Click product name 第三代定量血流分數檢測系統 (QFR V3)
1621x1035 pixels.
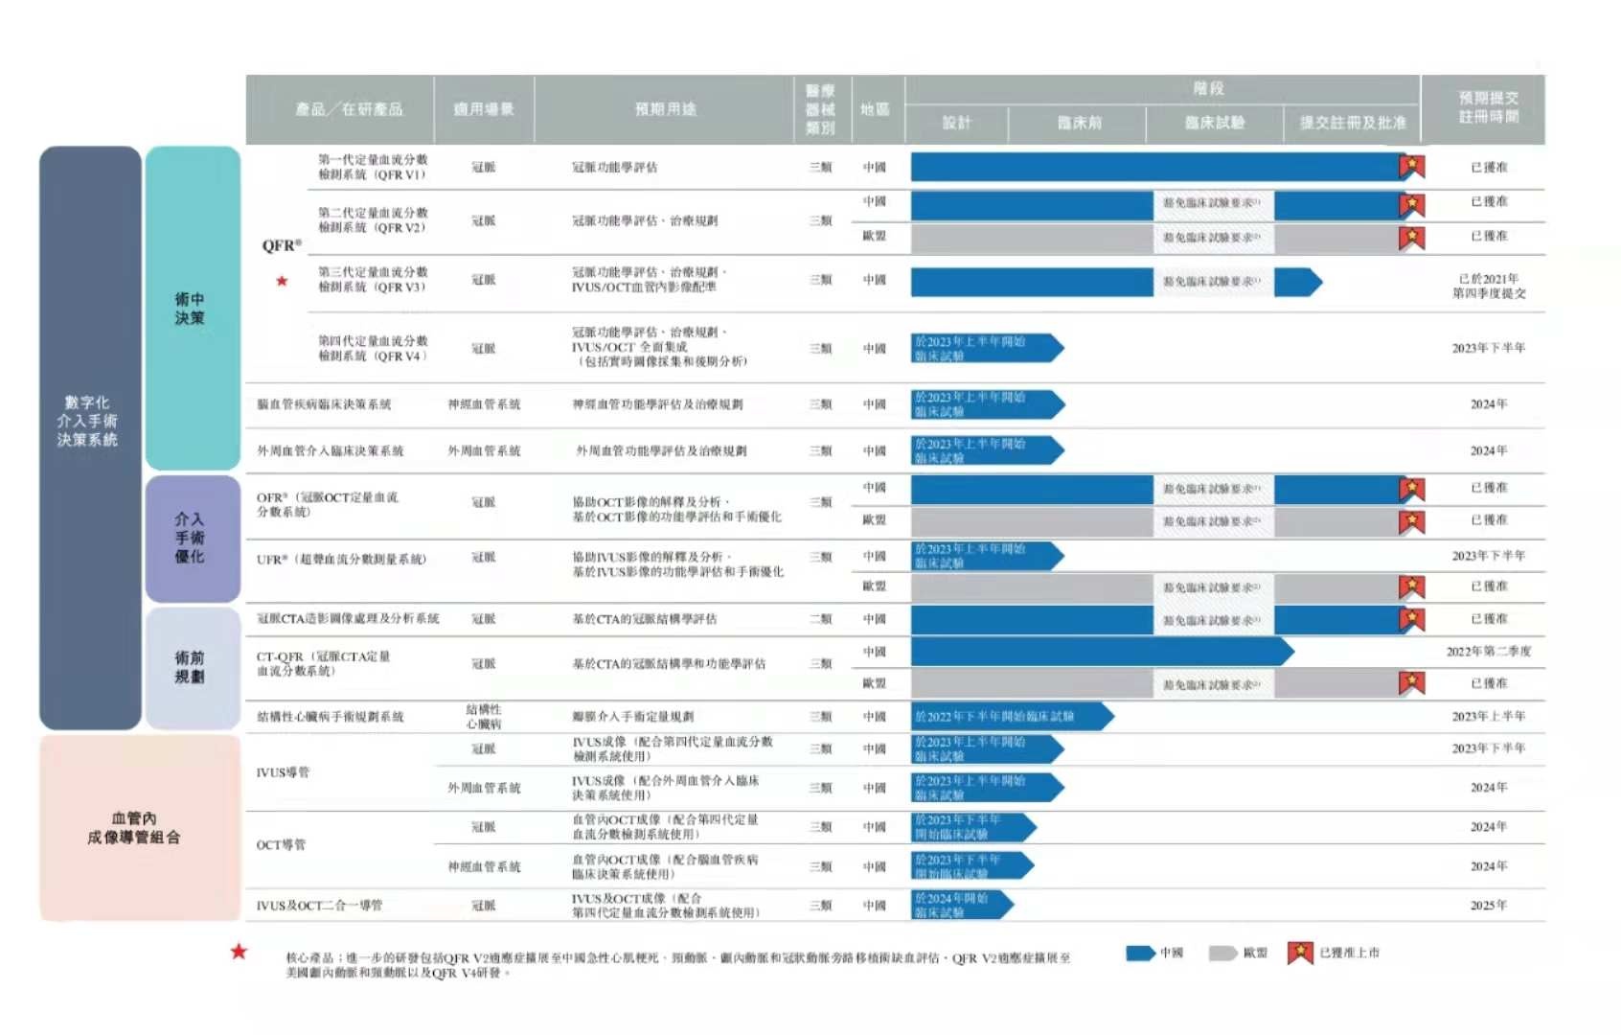pyautogui.click(x=373, y=280)
